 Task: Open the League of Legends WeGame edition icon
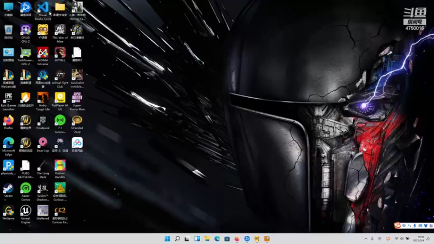(x=8, y=79)
